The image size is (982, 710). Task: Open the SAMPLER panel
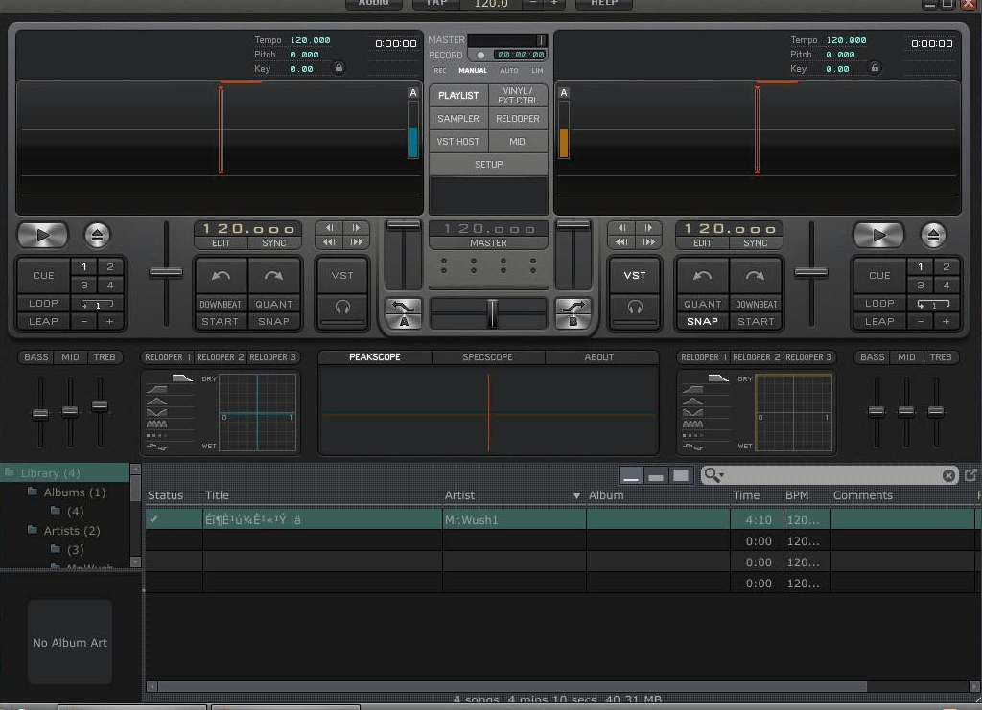pos(458,119)
